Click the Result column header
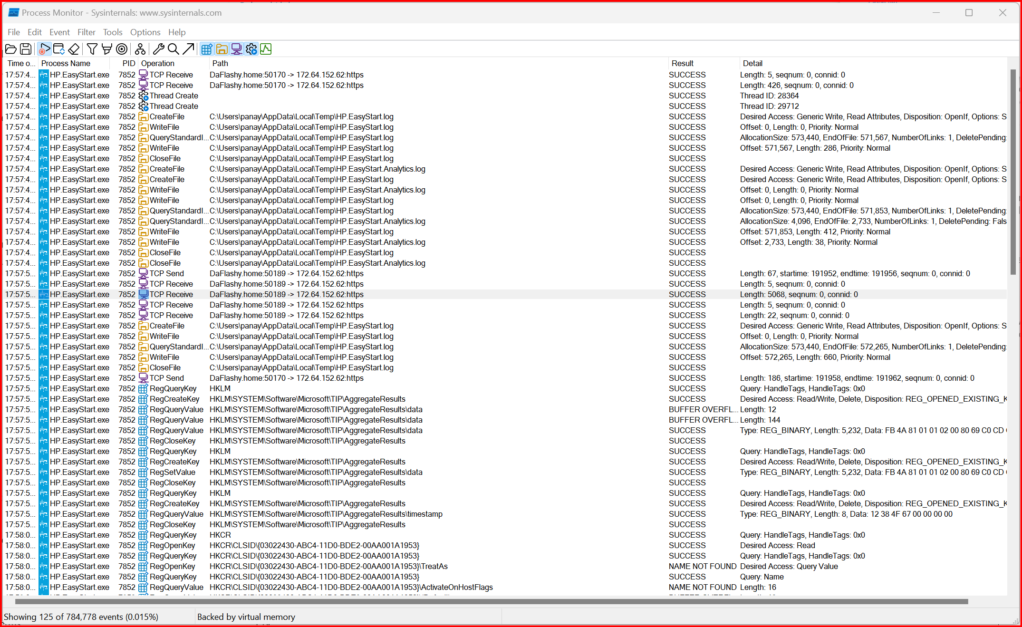Screen dimensions: 1022x627 682,63
